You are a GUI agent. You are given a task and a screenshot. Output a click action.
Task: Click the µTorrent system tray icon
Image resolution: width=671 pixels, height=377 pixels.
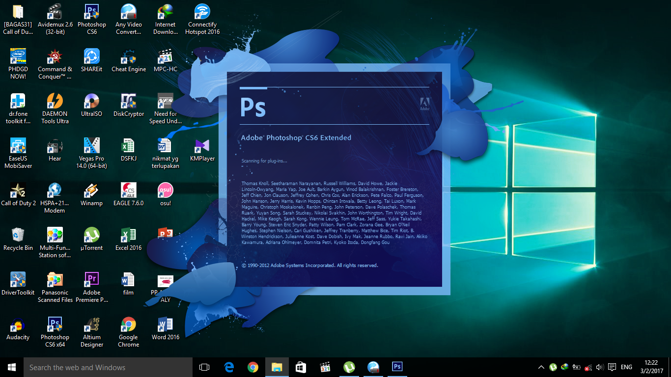553,367
